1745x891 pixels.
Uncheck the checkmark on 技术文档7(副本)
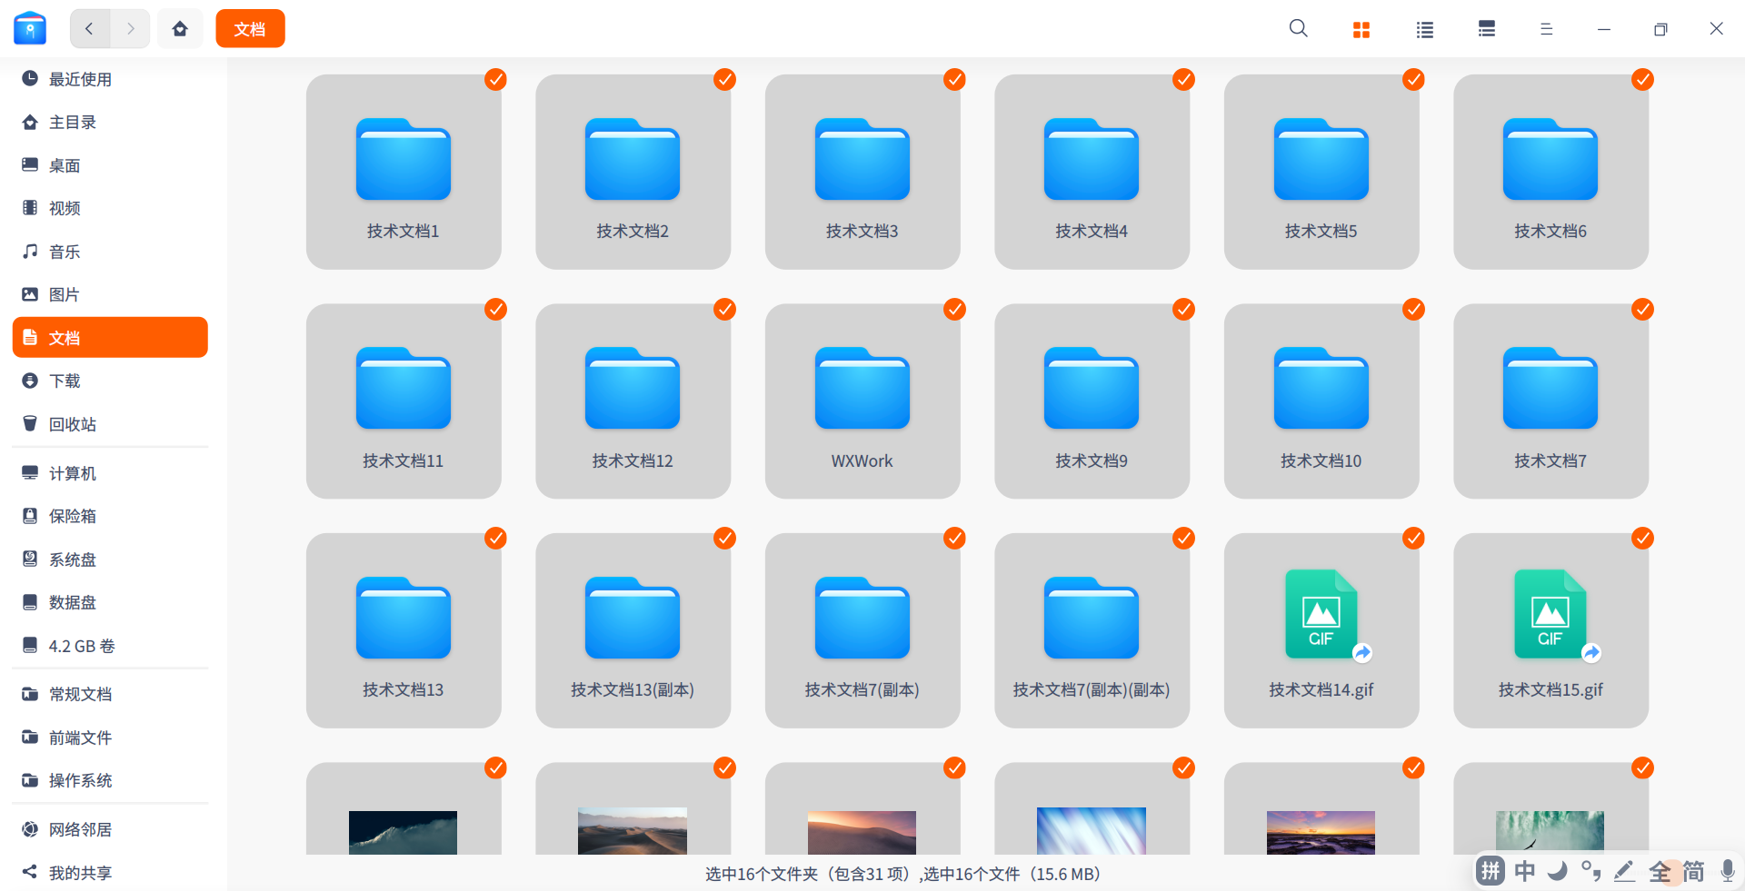[x=954, y=539]
